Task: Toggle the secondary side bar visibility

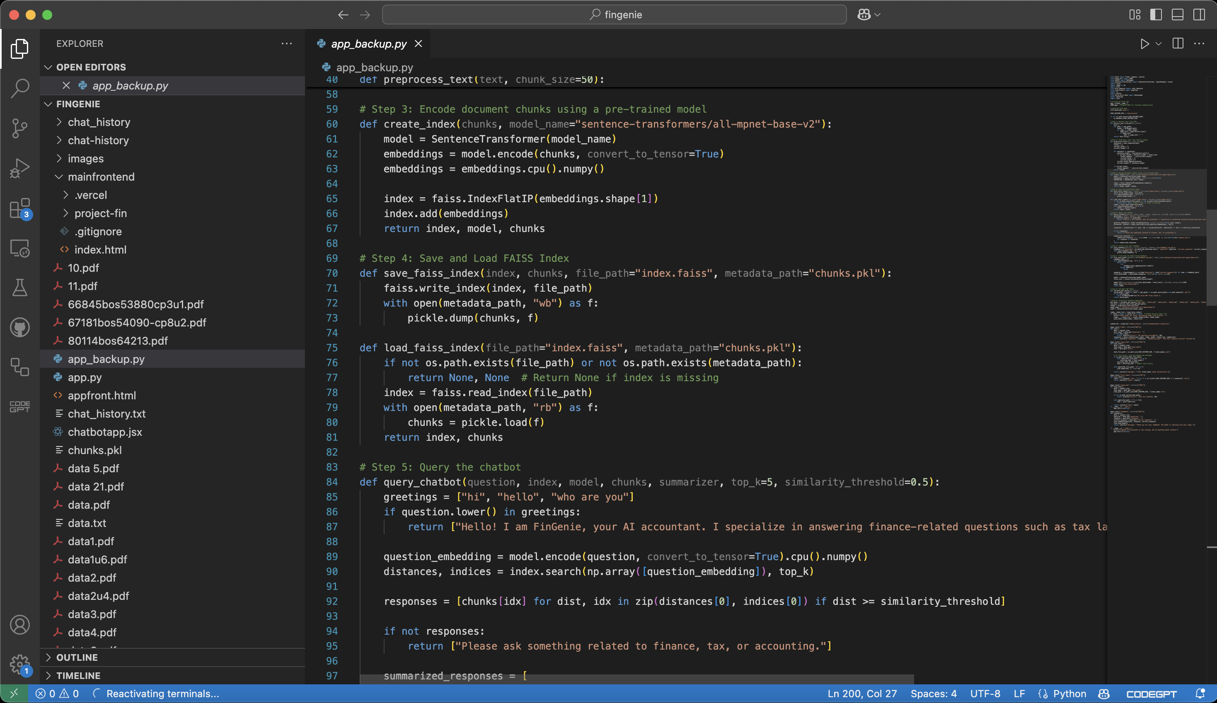Action: tap(1199, 14)
